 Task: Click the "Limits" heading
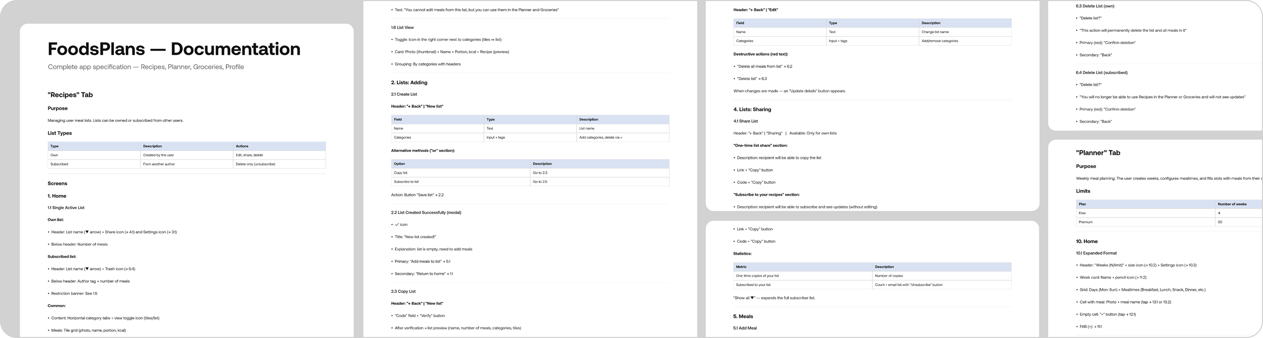pos(1083,191)
